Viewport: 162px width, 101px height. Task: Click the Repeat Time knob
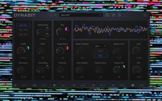[x=117, y=51]
